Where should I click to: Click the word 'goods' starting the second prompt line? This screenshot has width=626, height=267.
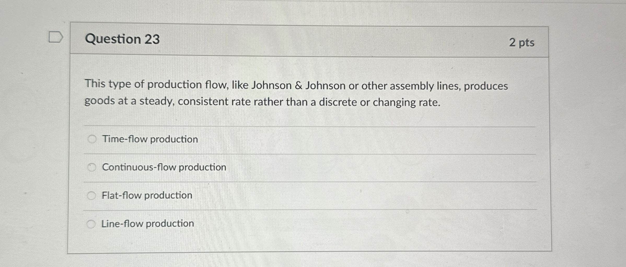pyautogui.click(x=100, y=101)
